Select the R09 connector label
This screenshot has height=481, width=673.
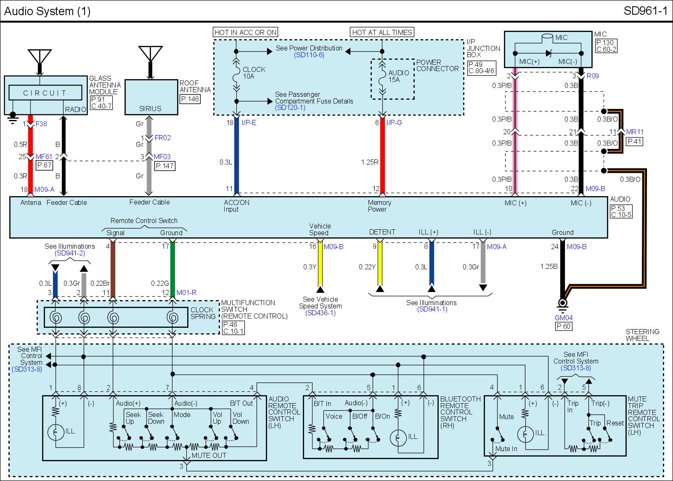[x=592, y=76]
